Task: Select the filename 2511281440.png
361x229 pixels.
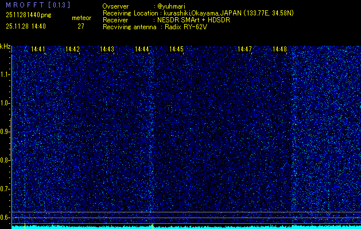Action: [x=29, y=15]
